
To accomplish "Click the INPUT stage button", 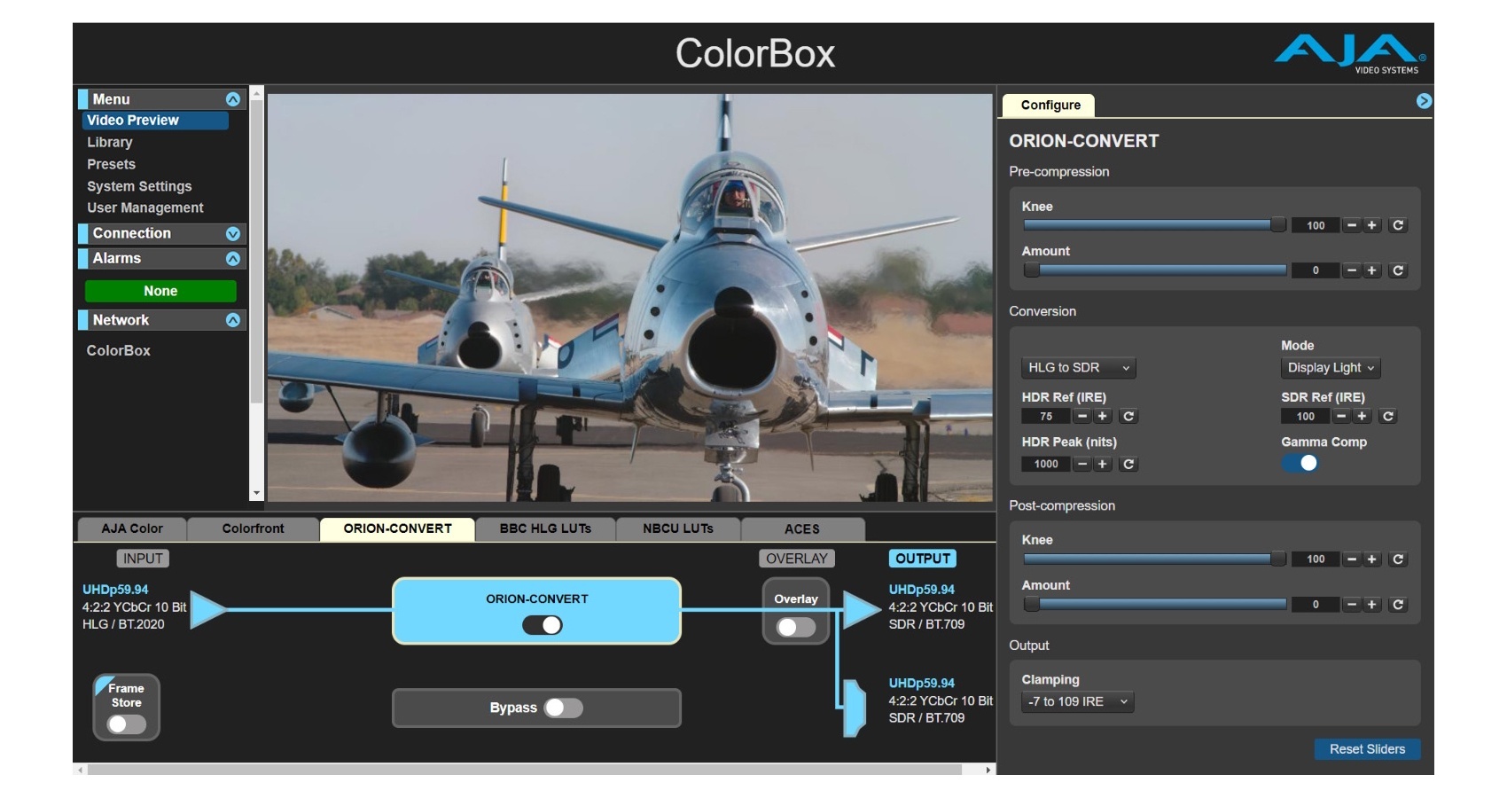I will pyautogui.click(x=143, y=559).
